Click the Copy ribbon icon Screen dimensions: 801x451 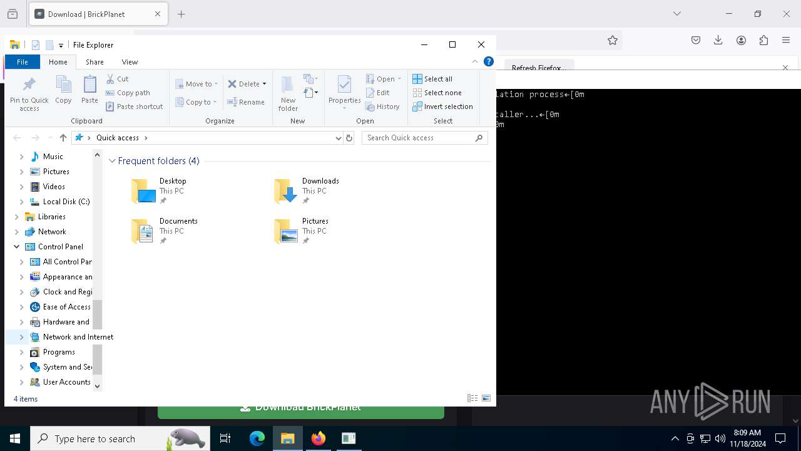63,85
